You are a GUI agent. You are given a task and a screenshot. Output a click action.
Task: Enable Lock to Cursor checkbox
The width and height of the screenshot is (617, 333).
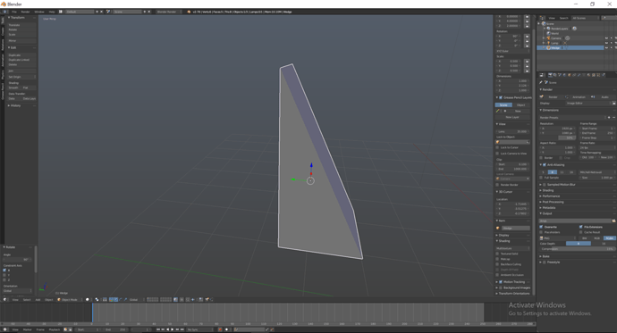497,147
